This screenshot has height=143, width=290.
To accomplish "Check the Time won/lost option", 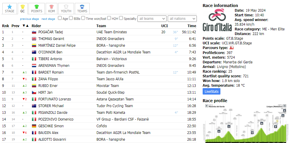I will coord(83,18).
